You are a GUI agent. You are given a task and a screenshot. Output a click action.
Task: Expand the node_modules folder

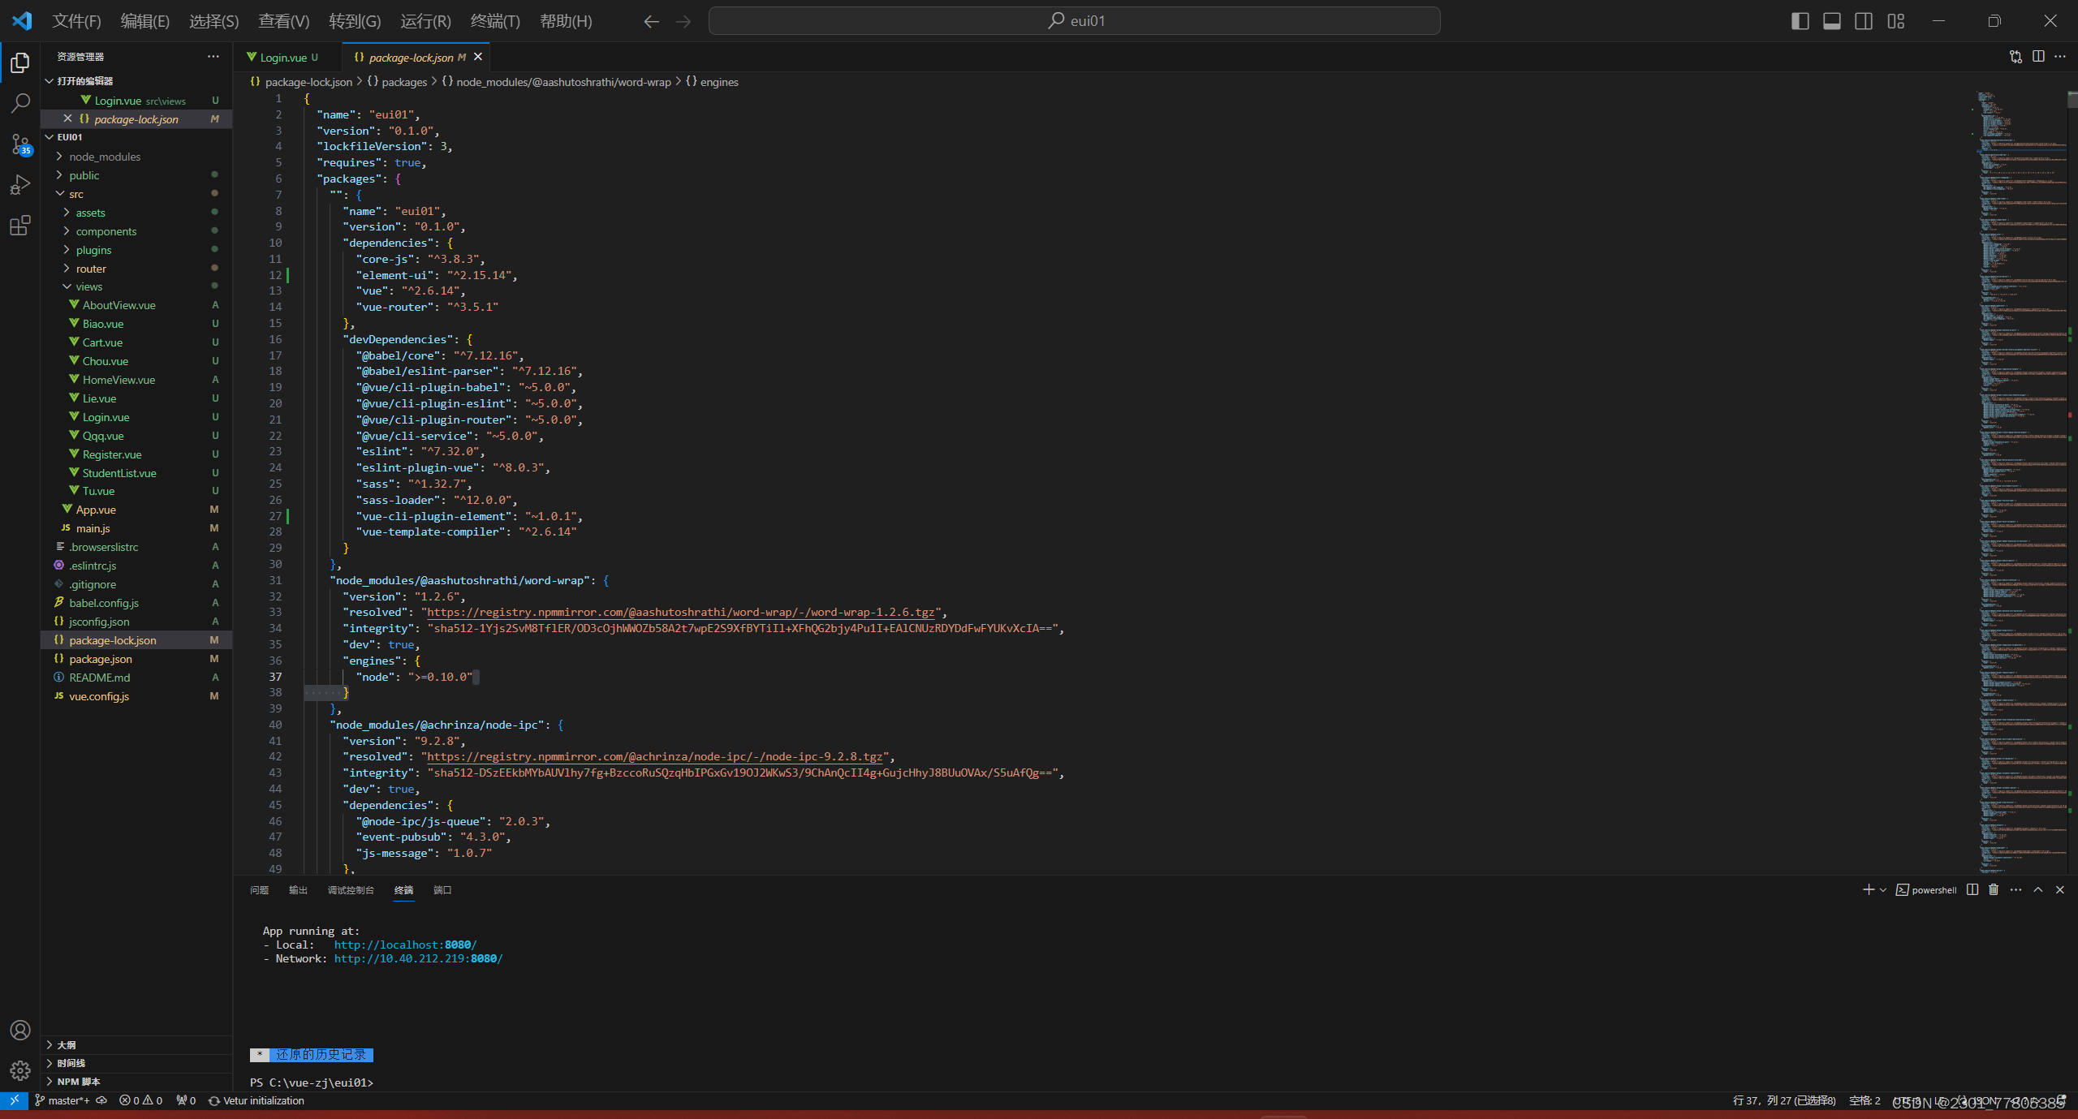click(x=105, y=157)
